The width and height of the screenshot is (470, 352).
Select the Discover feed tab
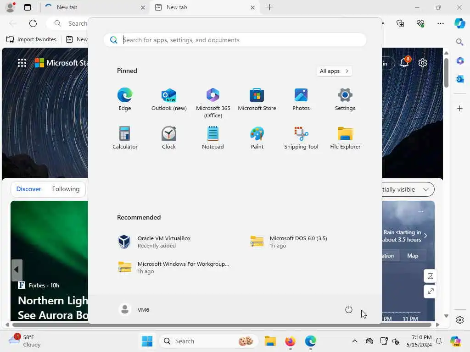point(28,189)
